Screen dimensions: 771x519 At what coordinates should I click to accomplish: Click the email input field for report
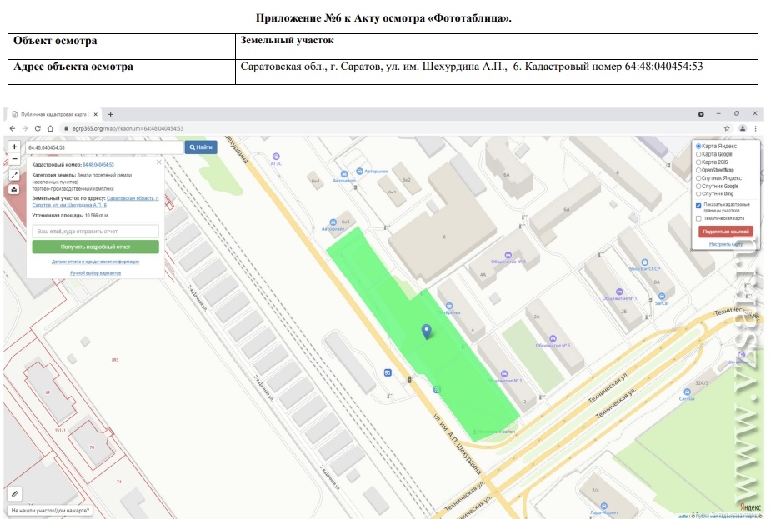pos(95,231)
